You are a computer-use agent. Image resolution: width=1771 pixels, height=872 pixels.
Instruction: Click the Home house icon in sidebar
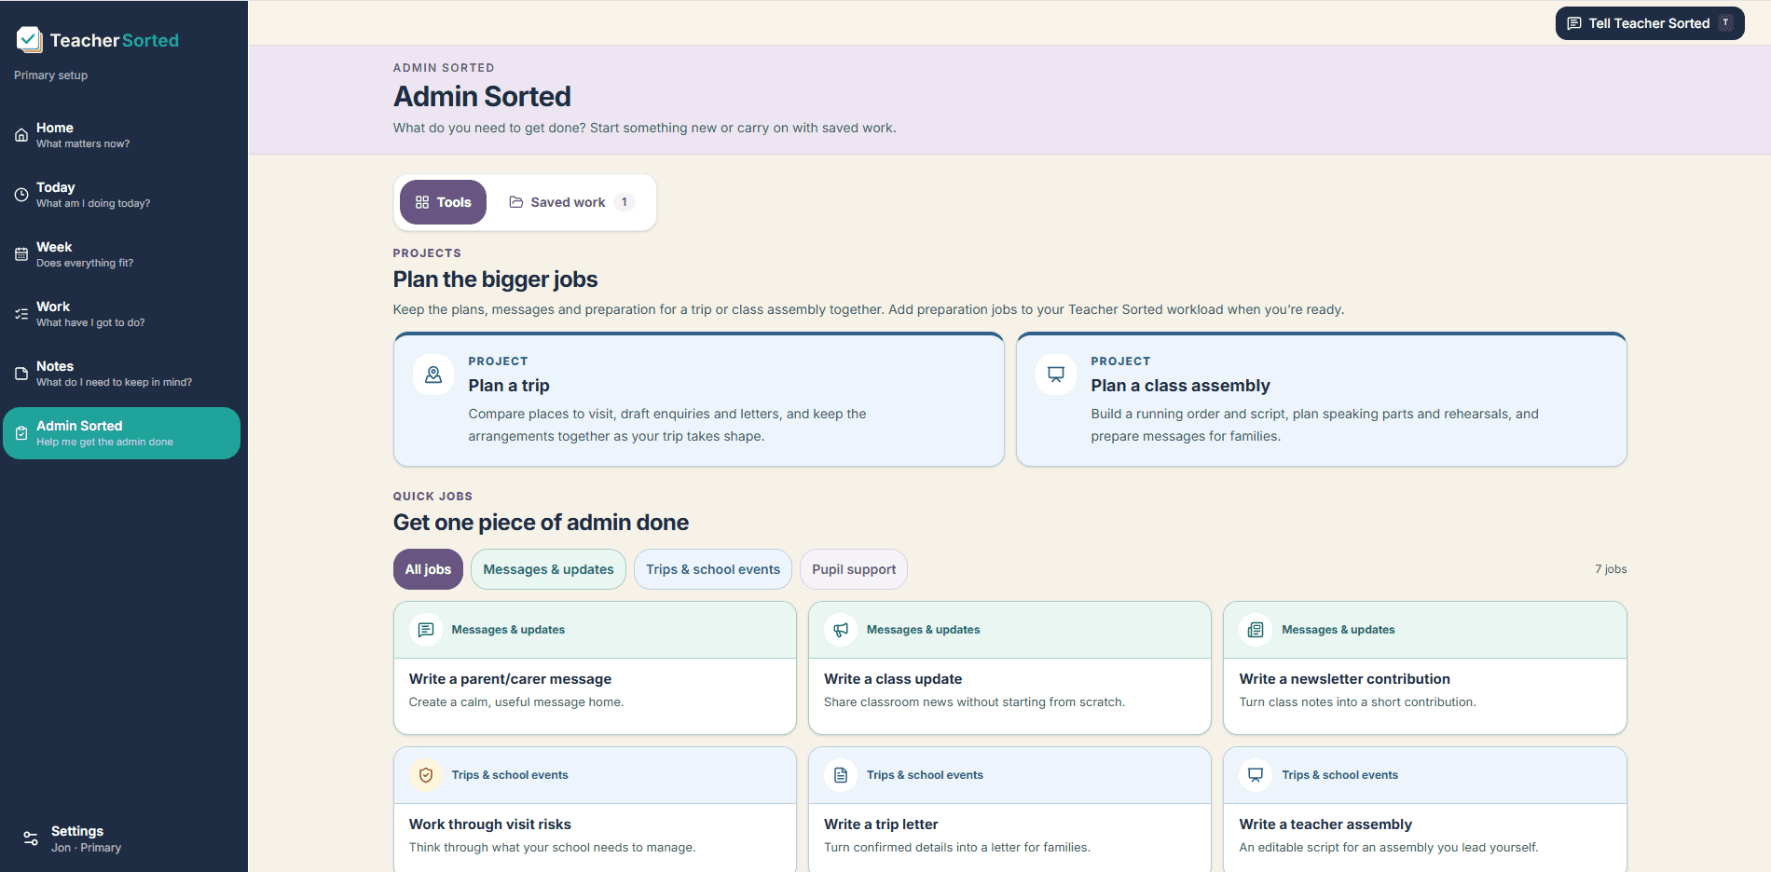pos(21,135)
